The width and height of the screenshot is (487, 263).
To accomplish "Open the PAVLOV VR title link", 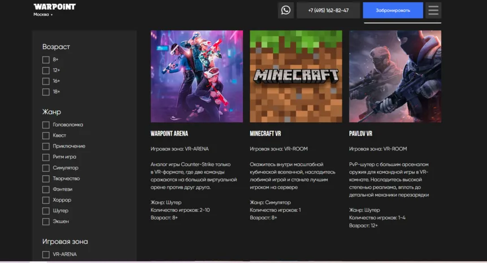I will coord(360,133).
